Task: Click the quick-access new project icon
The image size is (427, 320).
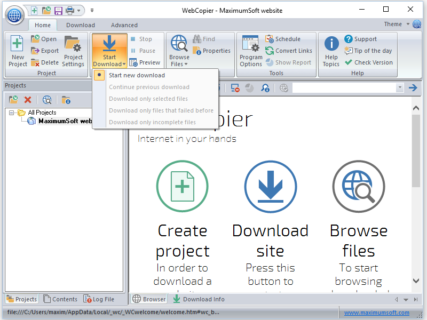Action: (34, 11)
